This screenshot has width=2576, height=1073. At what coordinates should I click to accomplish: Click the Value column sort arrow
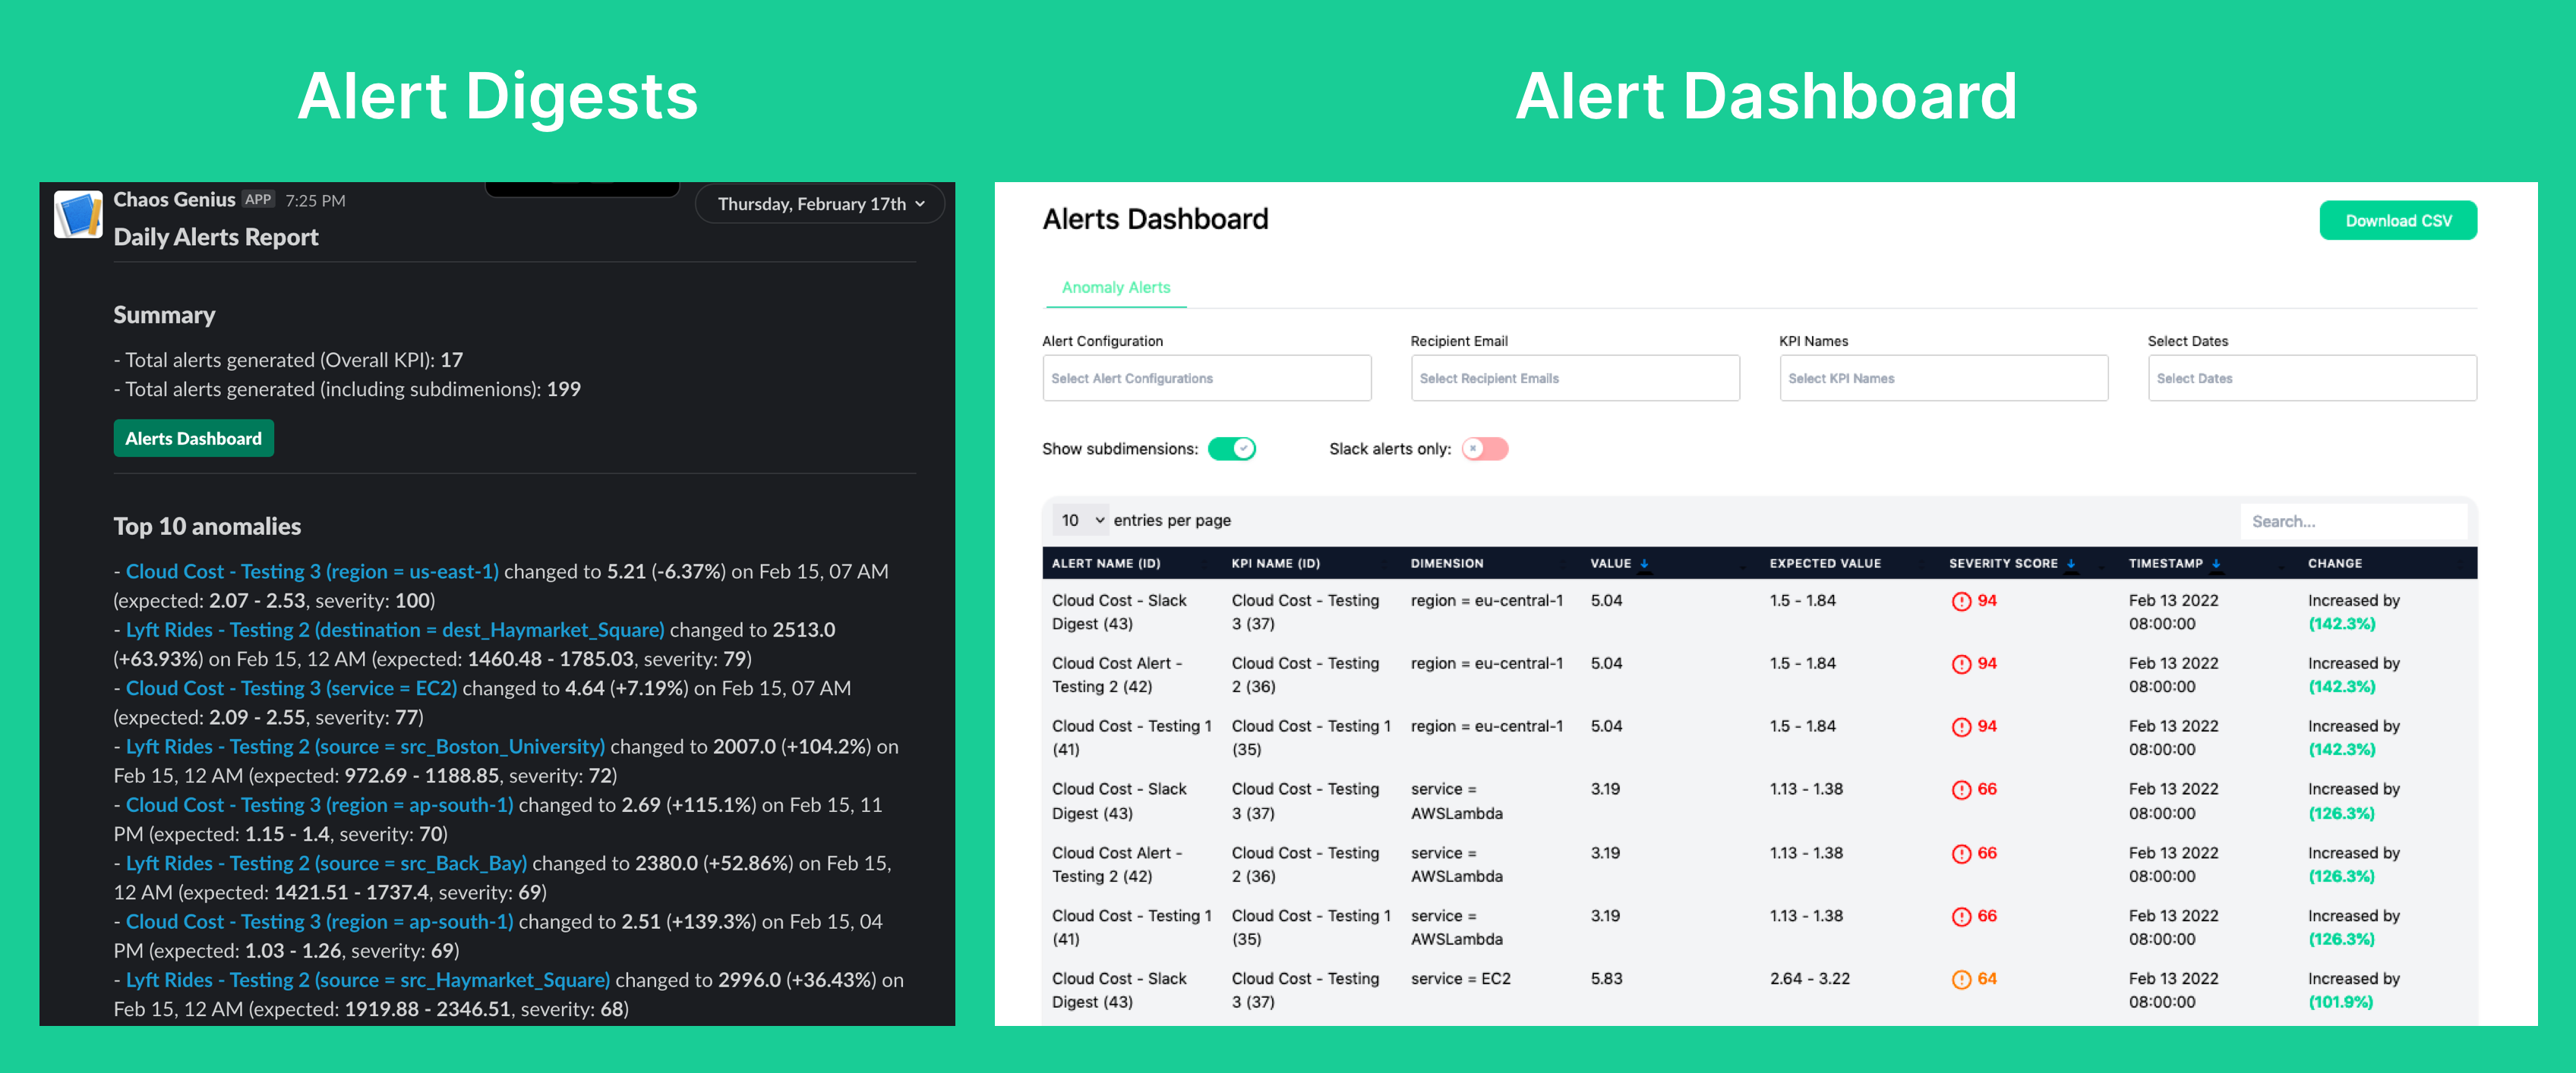(x=1644, y=565)
